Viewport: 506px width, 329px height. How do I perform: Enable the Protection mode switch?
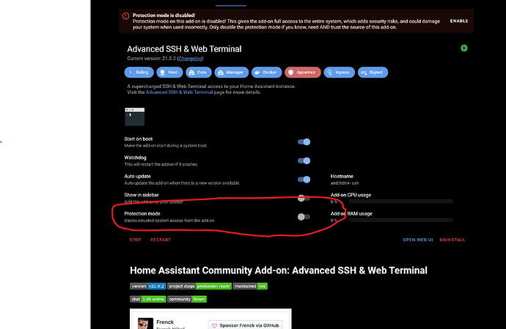coord(304,217)
